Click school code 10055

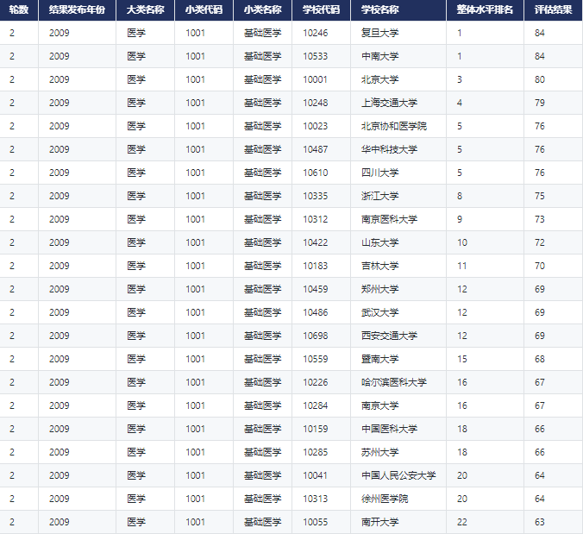point(316,523)
